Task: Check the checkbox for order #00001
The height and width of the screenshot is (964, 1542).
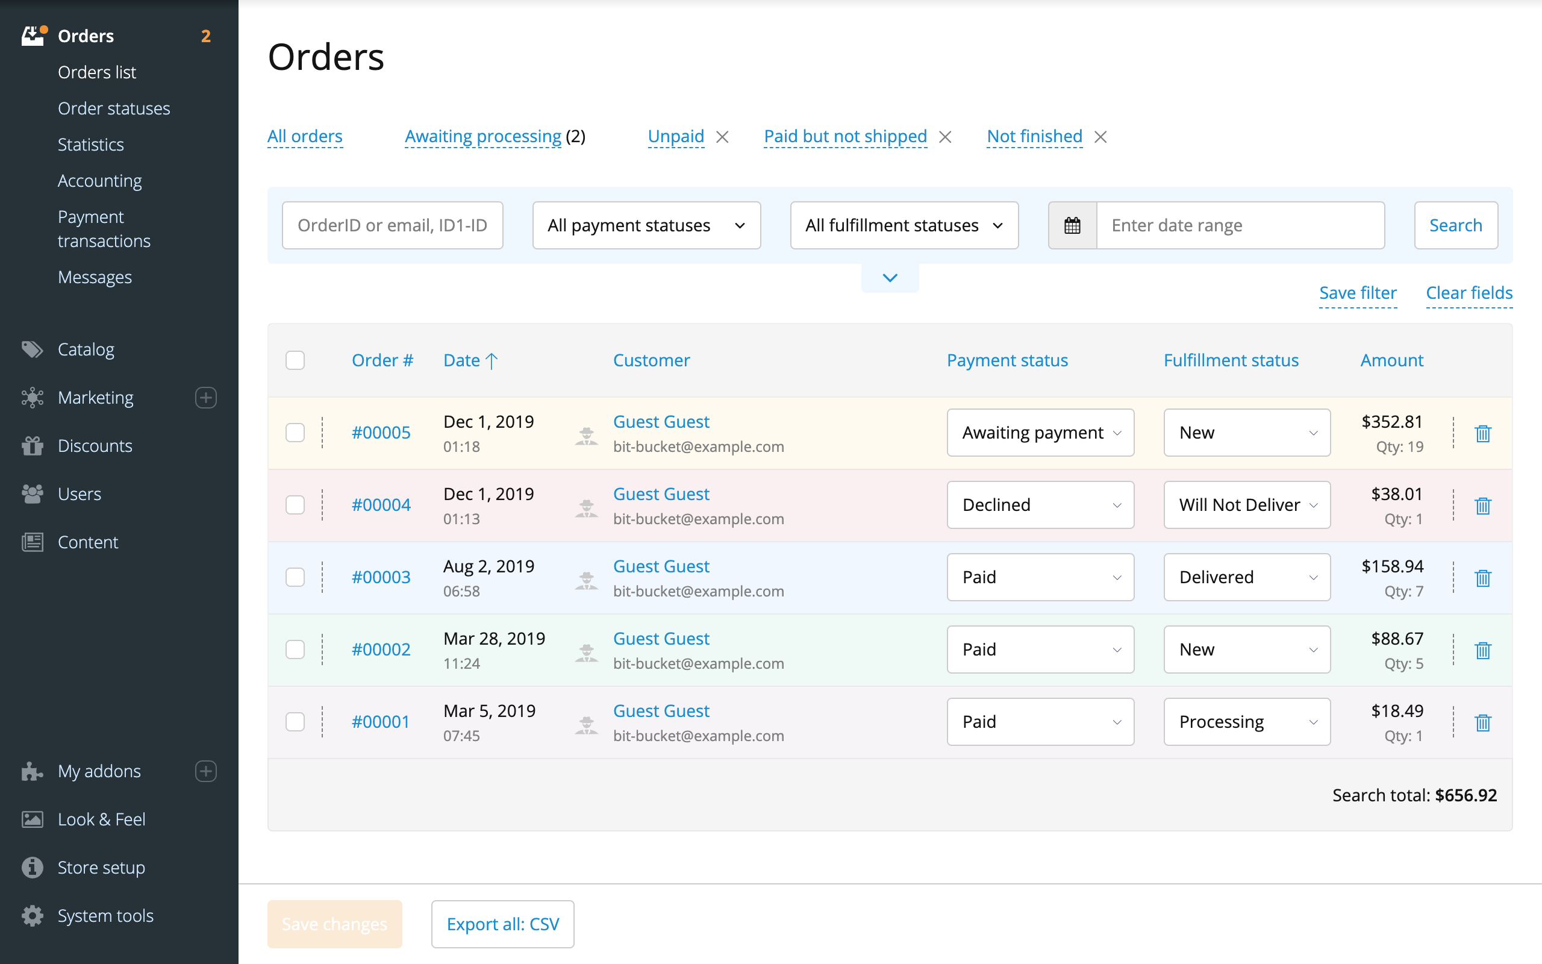Action: 295,721
